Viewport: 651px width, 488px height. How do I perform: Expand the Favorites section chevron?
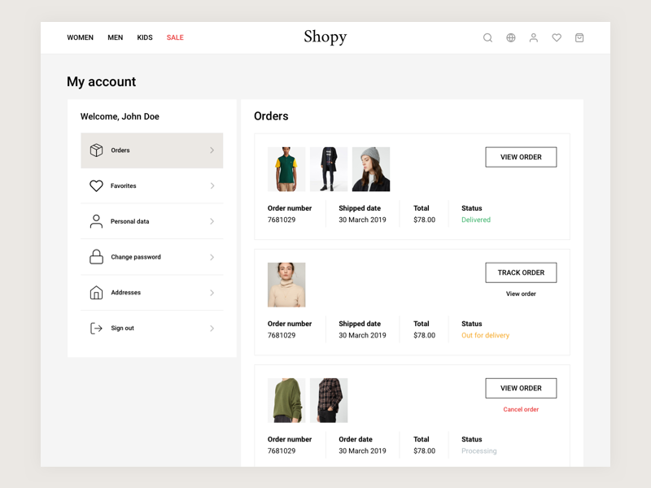coord(212,185)
